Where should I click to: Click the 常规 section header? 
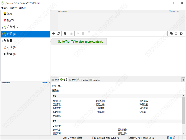coord(55,121)
